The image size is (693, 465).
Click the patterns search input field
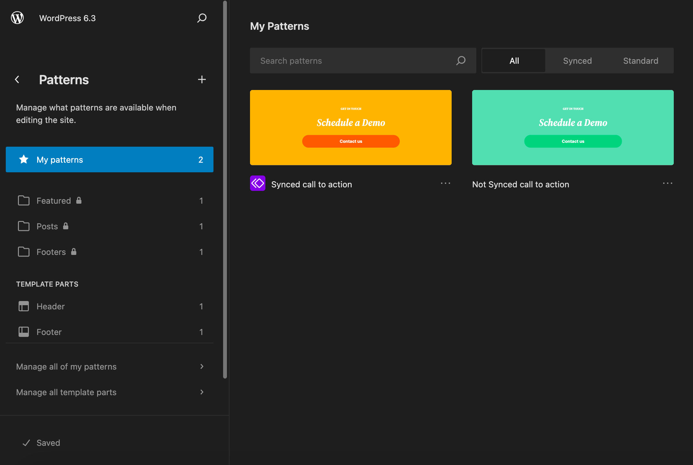(363, 61)
